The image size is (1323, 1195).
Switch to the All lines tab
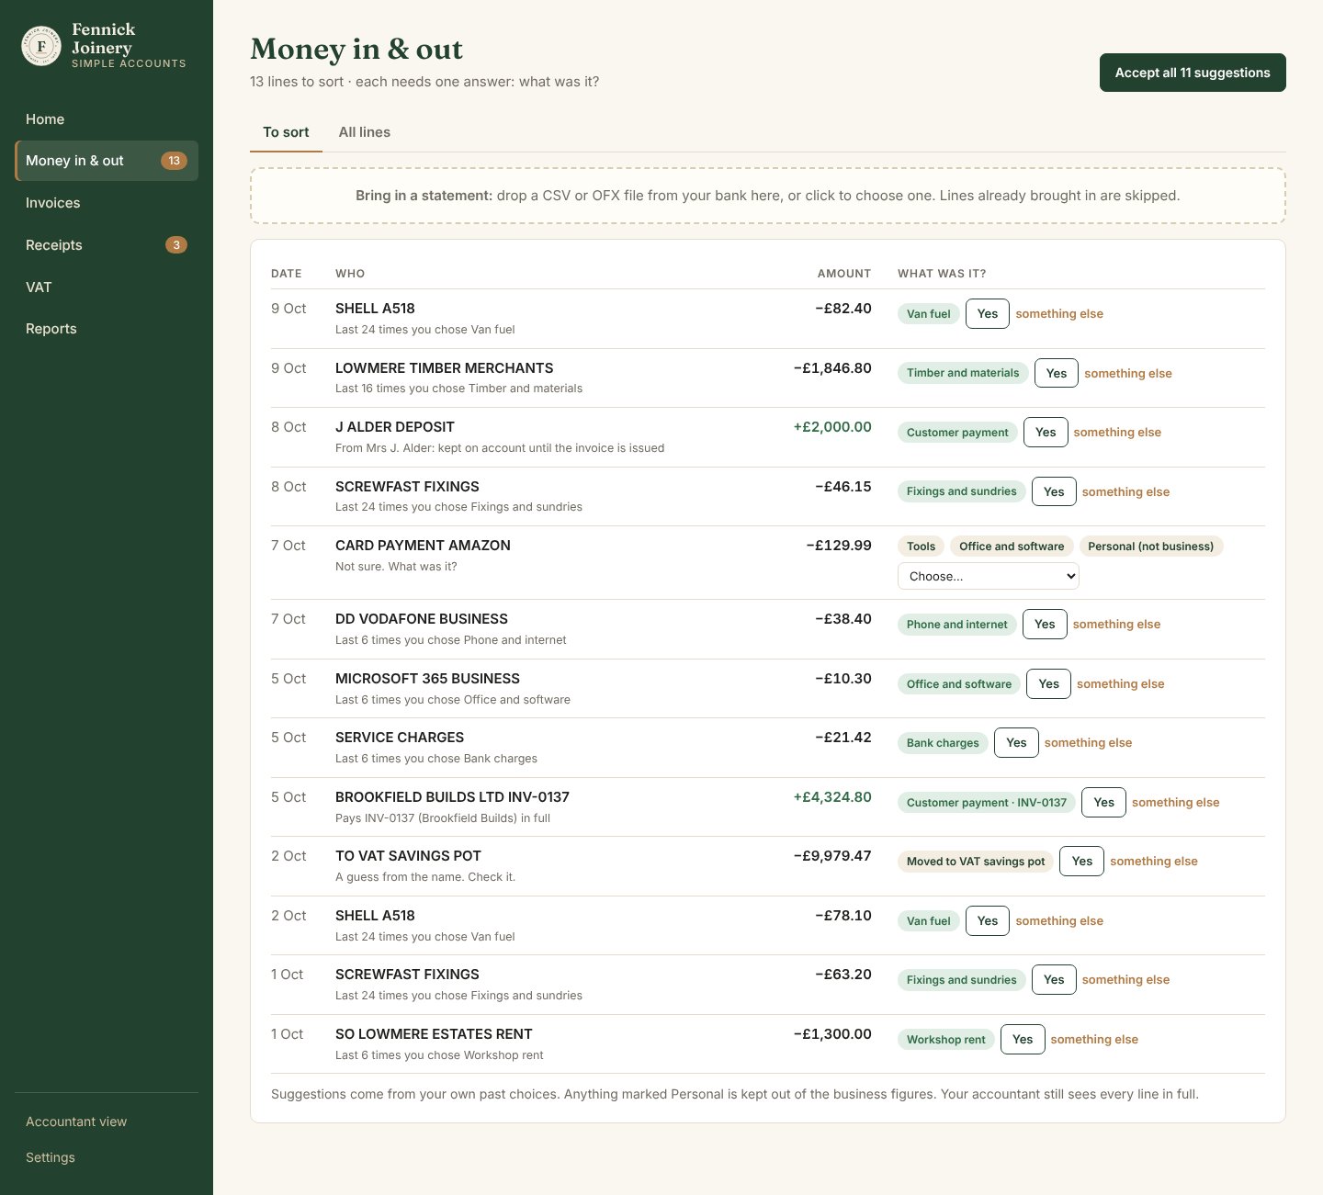(x=364, y=132)
